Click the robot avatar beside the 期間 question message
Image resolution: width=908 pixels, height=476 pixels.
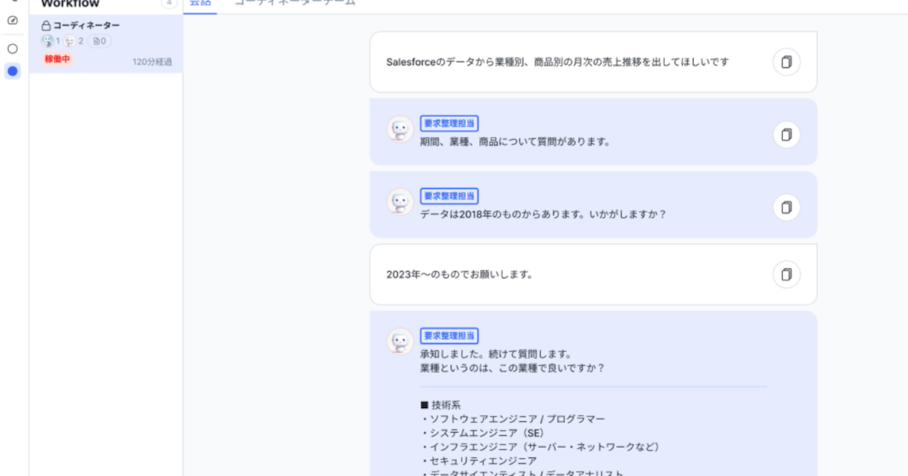click(x=400, y=127)
